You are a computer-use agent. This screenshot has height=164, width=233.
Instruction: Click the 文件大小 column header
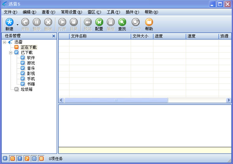coord(142,36)
